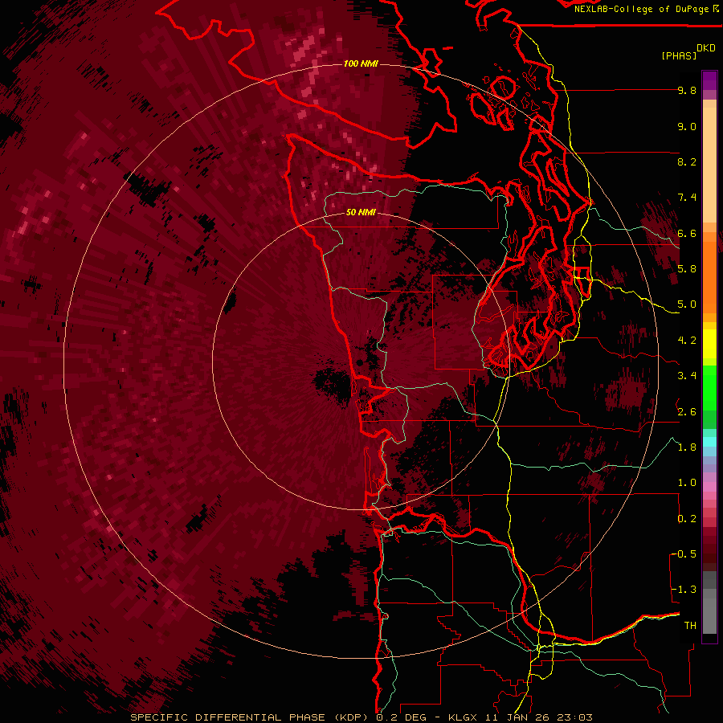Click the 8.2 color scale value

coord(687,161)
